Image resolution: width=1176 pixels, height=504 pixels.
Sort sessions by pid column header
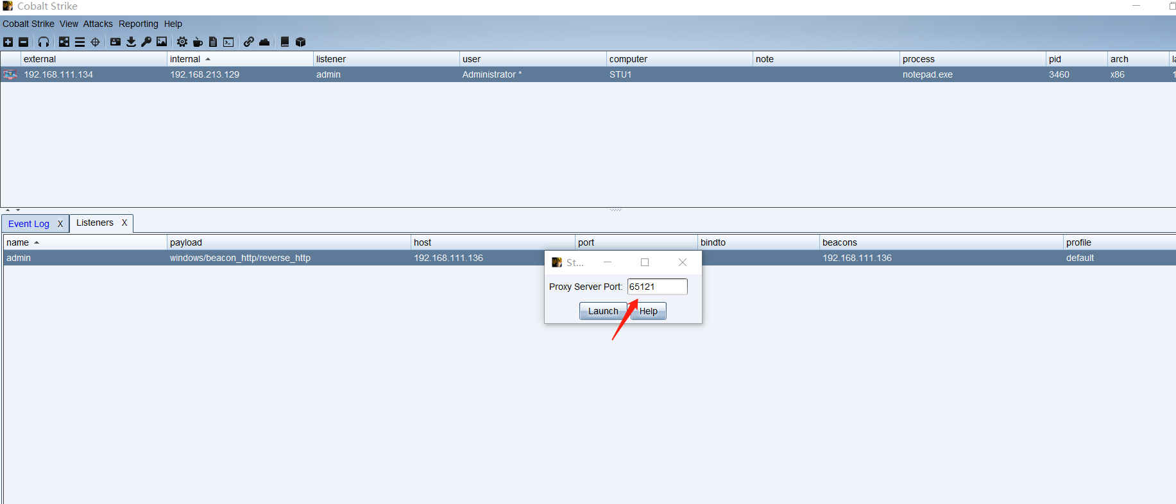1077,59
